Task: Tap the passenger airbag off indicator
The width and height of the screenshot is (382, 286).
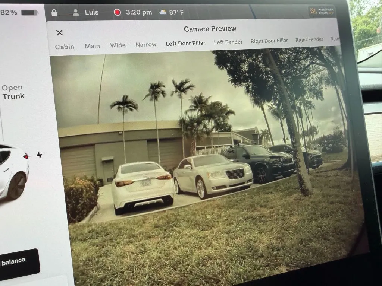Action: 321,11
